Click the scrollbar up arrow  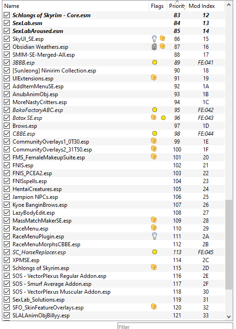(229, 5)
